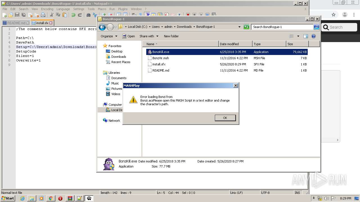The width and height of the screenshot is (360, 202).
Task: Open Chrome from the taskbar
Action: click(x=51, y=198)
